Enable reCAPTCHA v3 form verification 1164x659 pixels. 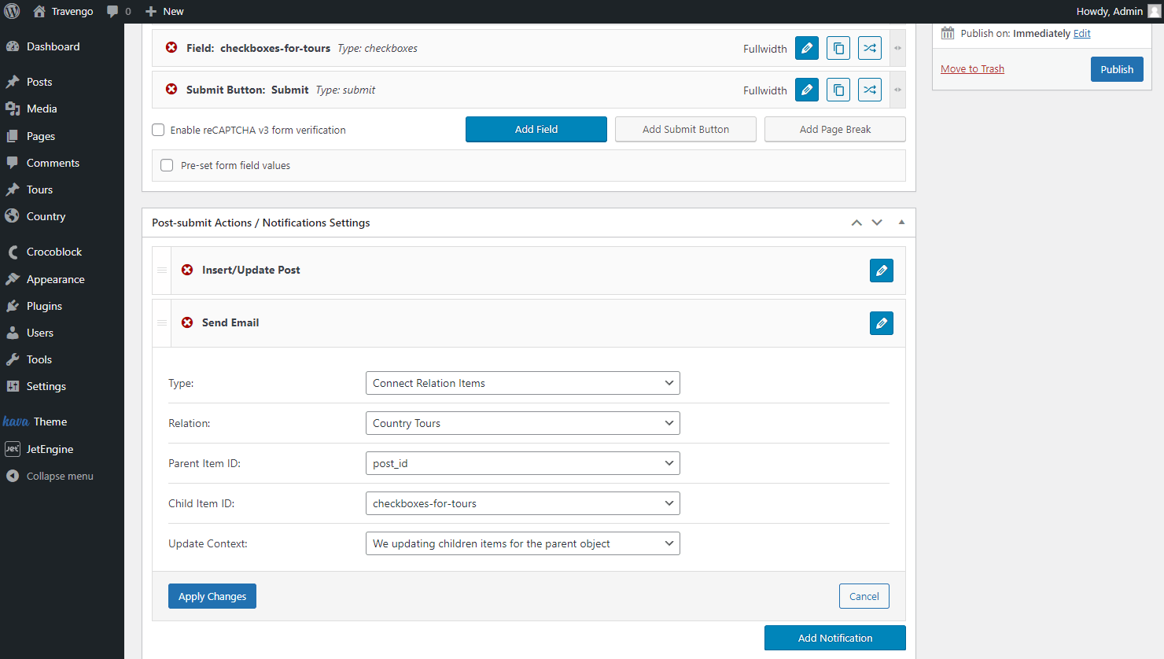pyautogui.click(x=158, y=130)
